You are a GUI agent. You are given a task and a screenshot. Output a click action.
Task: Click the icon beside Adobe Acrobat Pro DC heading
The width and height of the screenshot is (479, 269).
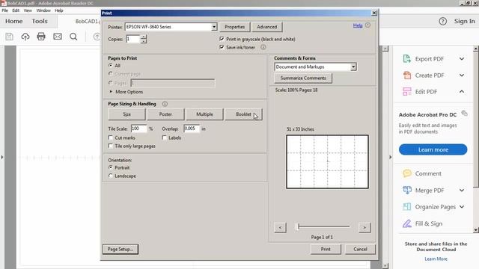point(464,114)
